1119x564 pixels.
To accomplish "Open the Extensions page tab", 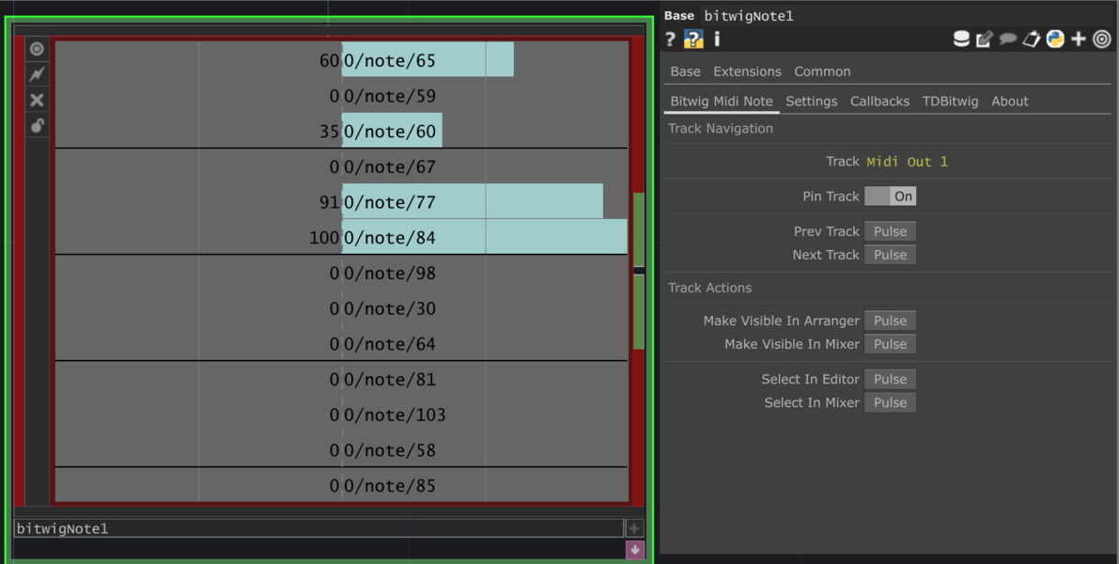I will coord(747,71).
